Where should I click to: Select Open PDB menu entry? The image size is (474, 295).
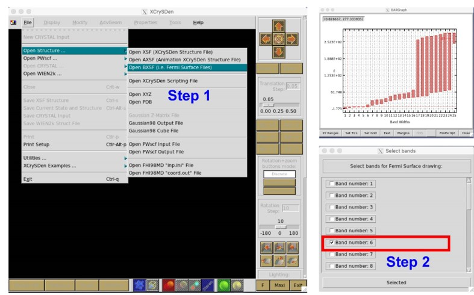click(187, 102)
